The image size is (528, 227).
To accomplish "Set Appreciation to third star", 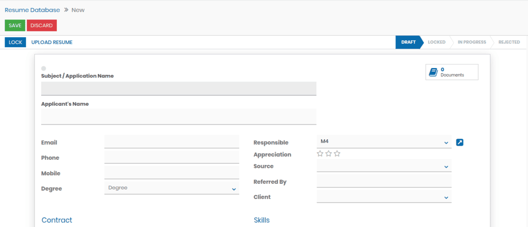I will pos(337,154).
